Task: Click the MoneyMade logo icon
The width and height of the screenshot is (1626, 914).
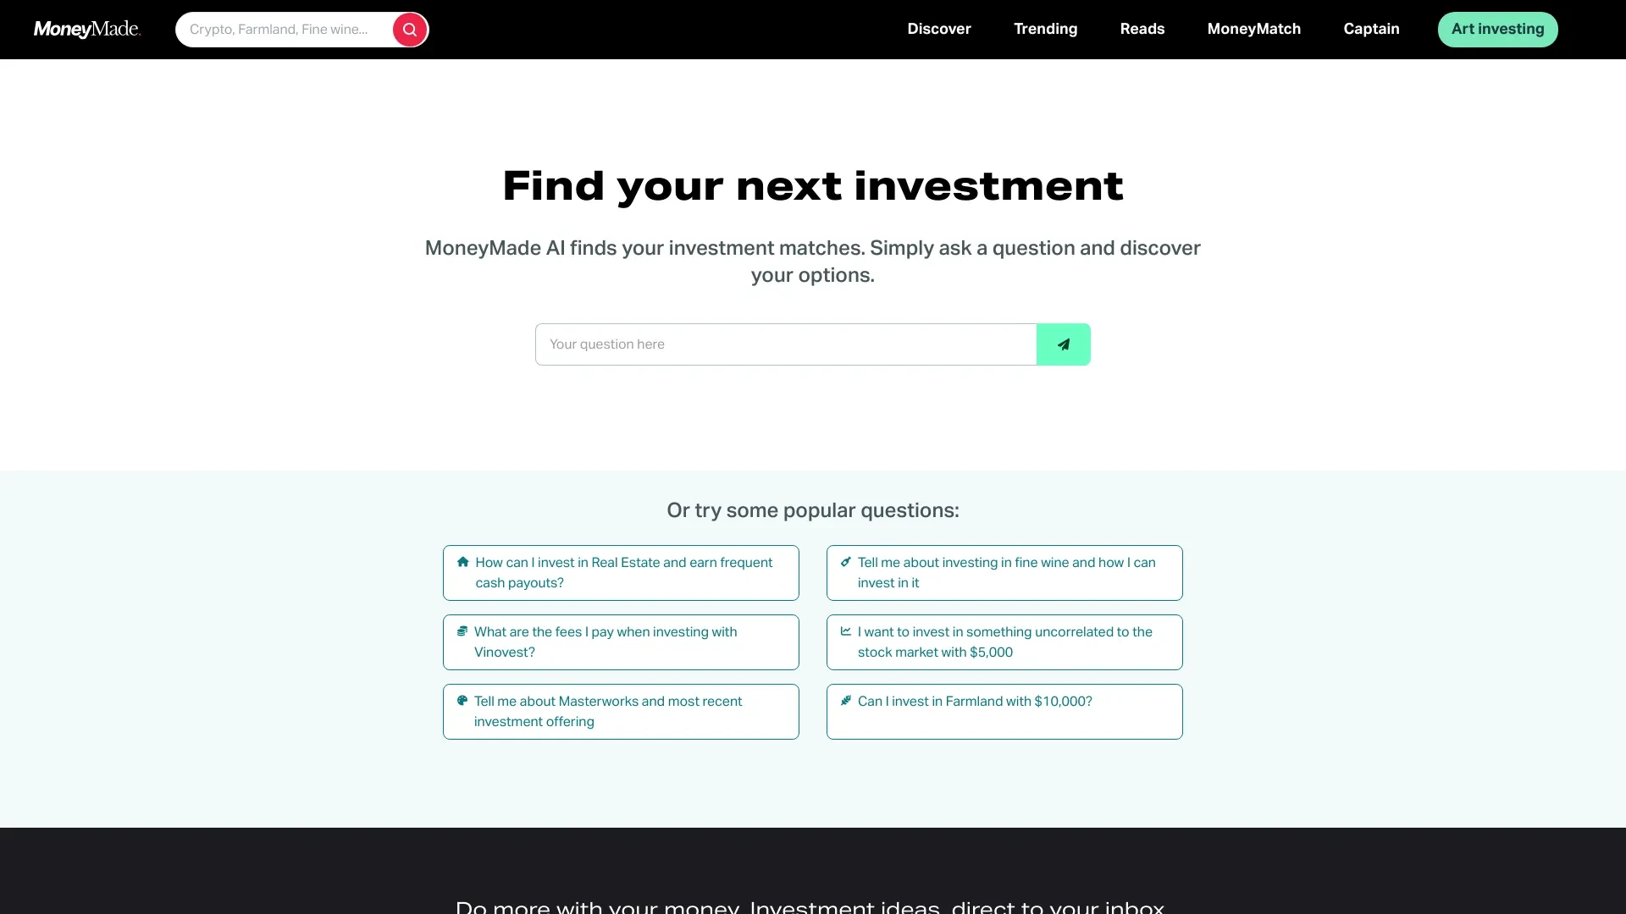Action: [86, 29]
